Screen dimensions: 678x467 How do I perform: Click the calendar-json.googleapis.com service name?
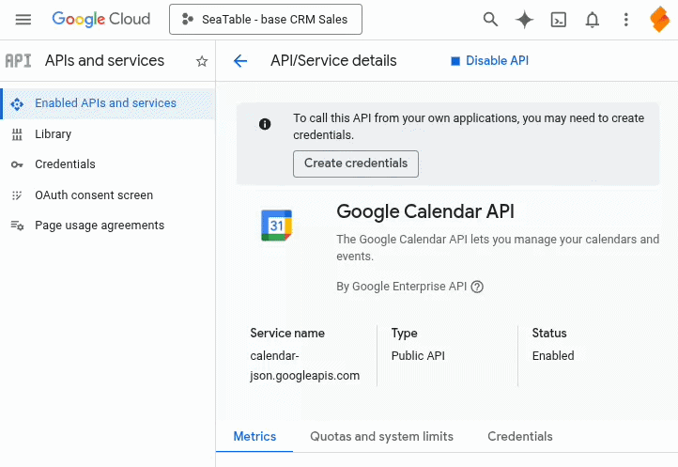point(305,366)
